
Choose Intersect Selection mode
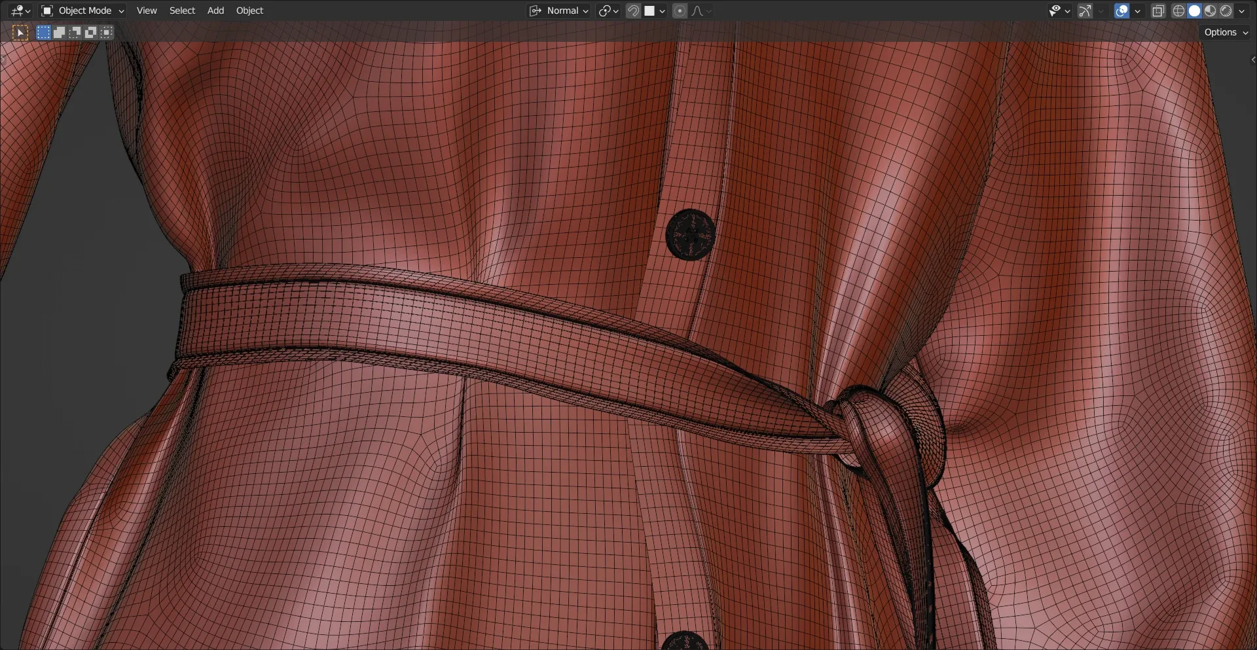[106, 32]
